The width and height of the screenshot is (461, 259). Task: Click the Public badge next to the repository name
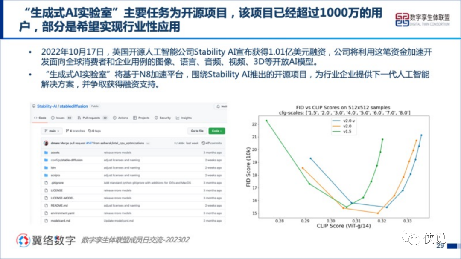coord(95,106)
